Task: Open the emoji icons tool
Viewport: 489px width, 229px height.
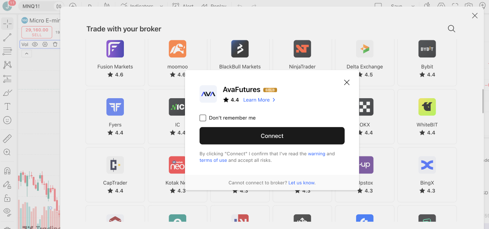Action: pyautogui.click(x=7, y=120)
